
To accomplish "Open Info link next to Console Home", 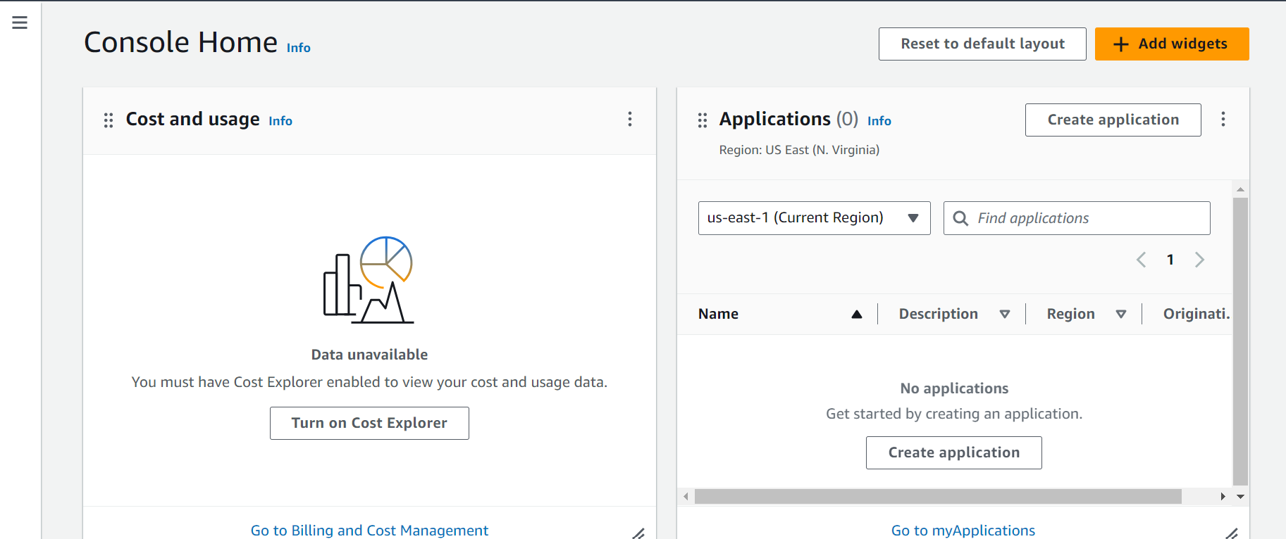I will click(298, 48).
